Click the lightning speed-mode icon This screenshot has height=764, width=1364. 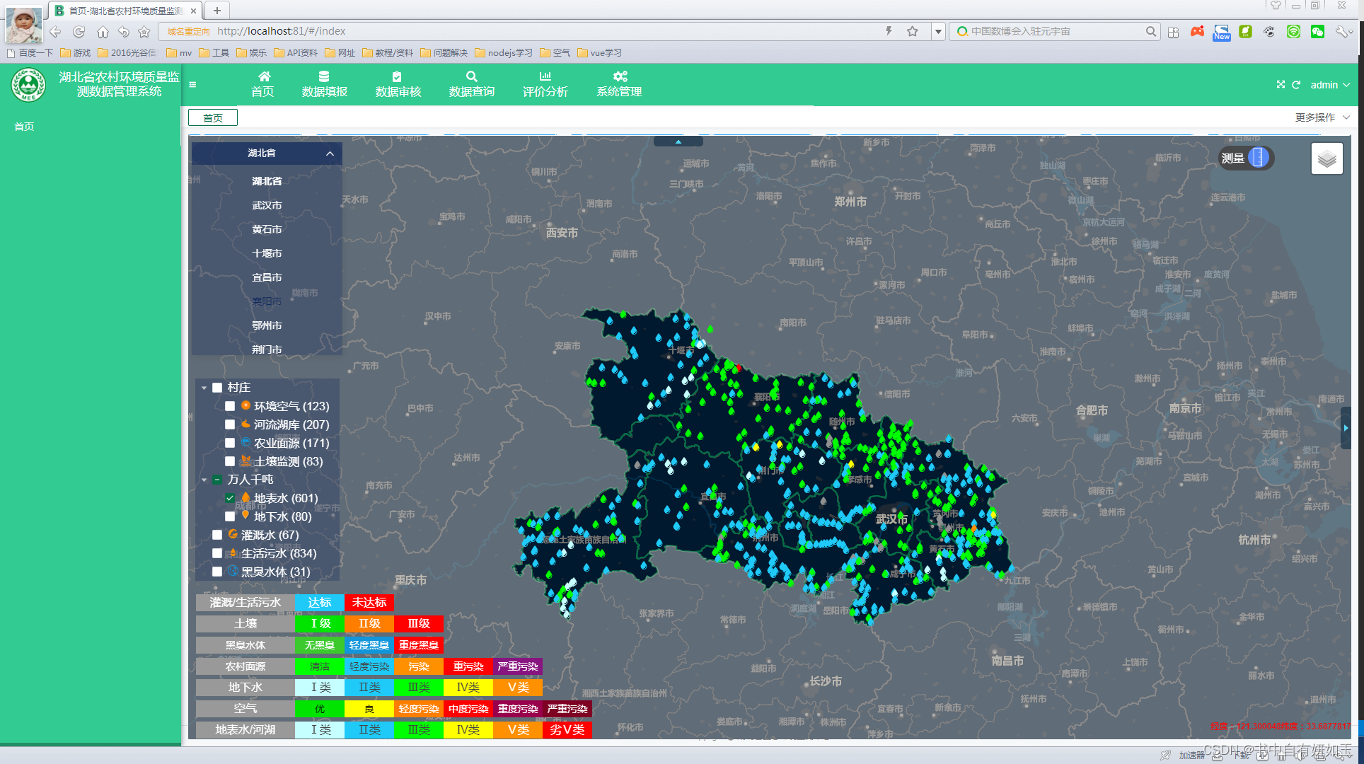[x=889, y=31]
